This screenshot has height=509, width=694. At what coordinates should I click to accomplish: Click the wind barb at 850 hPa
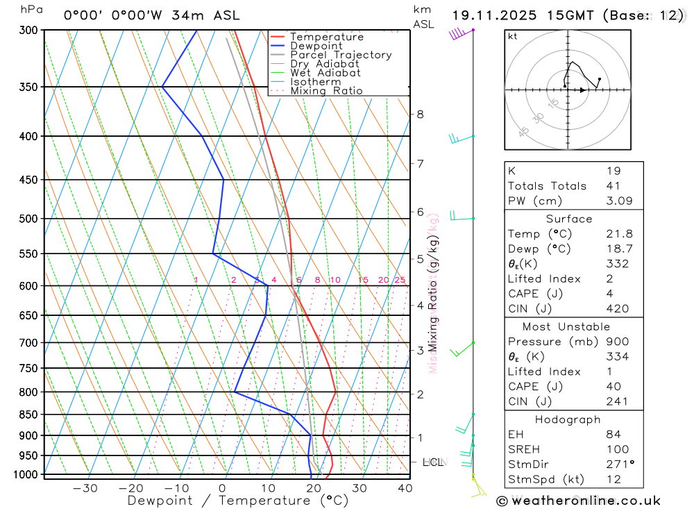pos(465,424)
